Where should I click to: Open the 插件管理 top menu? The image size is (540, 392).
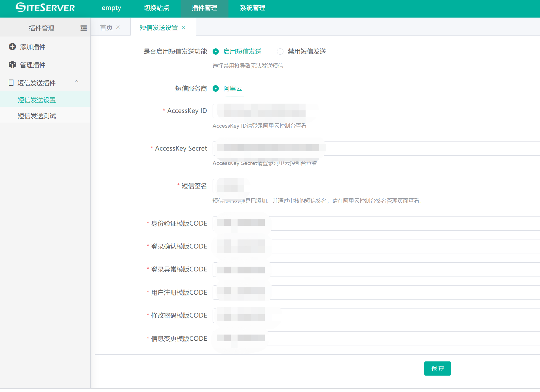point(204,8)
